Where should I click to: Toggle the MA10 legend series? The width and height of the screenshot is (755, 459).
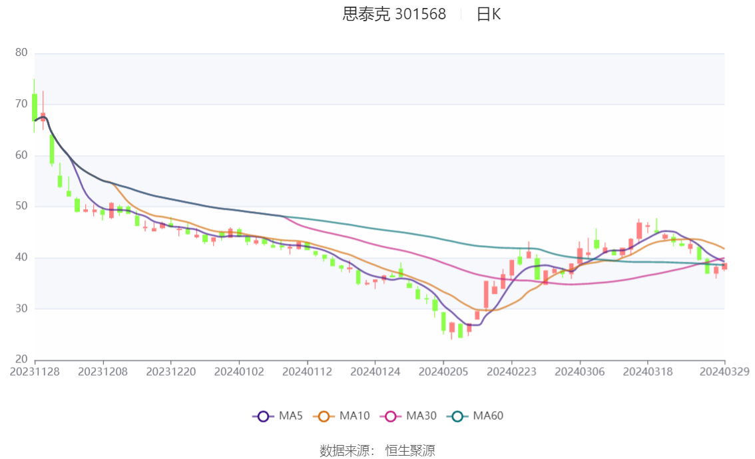coord(342,416)
